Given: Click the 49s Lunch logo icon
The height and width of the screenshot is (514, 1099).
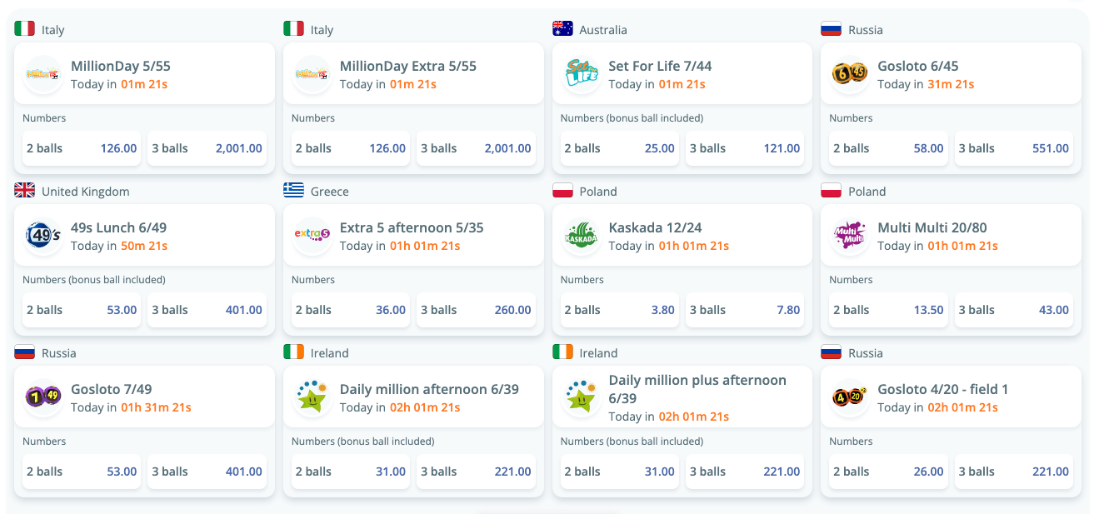Looking at the screenshot, I should pyautogui.click(x=43, y=236).
